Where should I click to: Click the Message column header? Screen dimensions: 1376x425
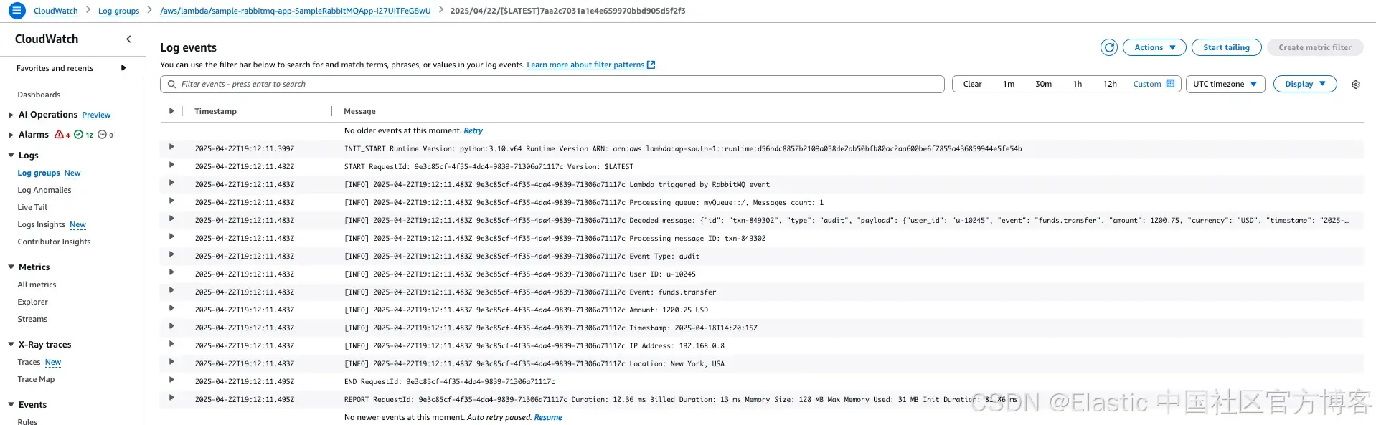tap(359, 111)
